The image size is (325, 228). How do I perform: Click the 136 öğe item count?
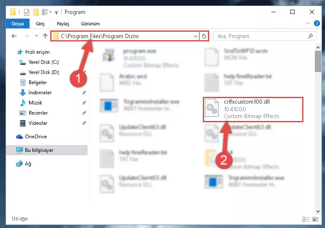(x=19, y=219)
